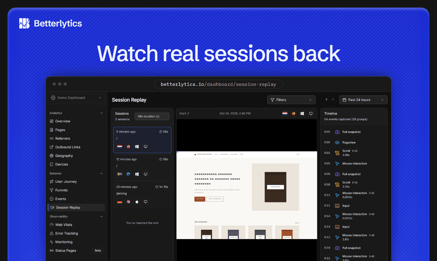Click Firefox icon in replay player header

294,113
